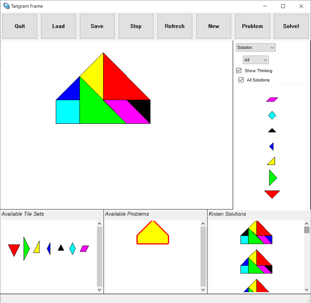This screenshot has width=311, height=303.
Task: Select the yellow house problem thumbnail
Action: (153, 233)
